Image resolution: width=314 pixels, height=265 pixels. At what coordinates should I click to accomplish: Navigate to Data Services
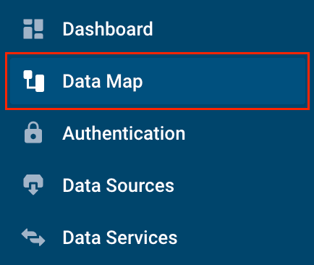(x=157, y=237)
